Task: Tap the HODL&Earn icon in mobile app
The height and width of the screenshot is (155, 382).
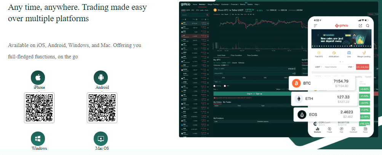Action: click(x=334, y=52)
